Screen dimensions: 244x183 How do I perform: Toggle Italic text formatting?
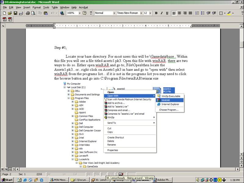(x=162, y=13)
